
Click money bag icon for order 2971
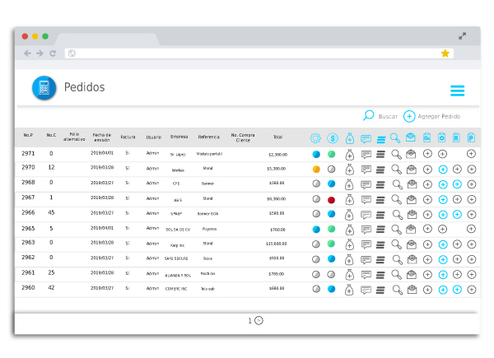349,154
